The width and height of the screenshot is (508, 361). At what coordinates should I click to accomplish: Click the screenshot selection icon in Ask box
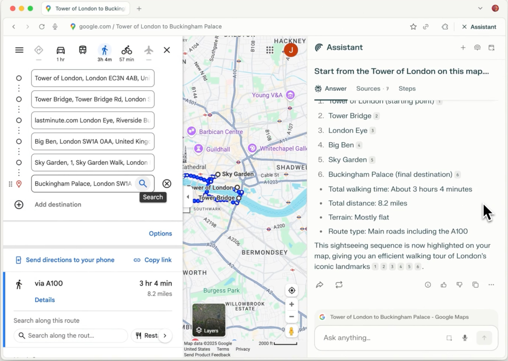[x=449, y=338]
